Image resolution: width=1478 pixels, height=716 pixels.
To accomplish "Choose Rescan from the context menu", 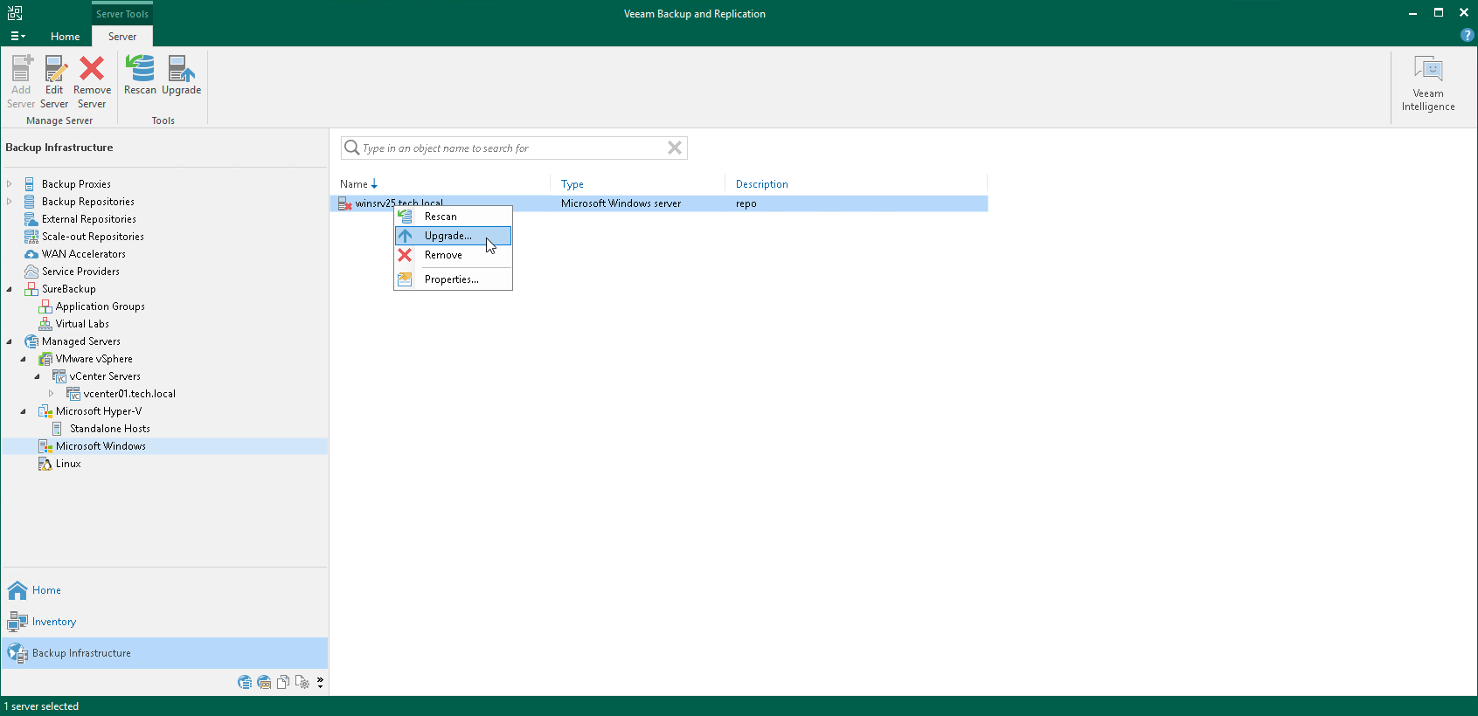I will tap(453, 217).
